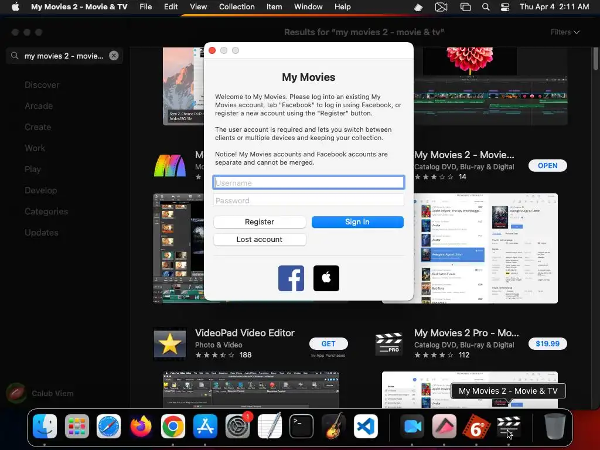The width and height of the screenshot is (600, 450).
Task: Open Terminal from the Dock
Action: (x=302, y=426)
